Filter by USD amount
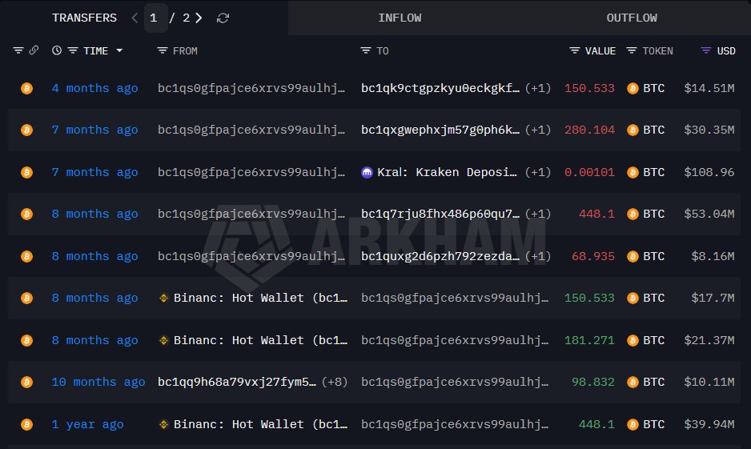 point(706,50)
